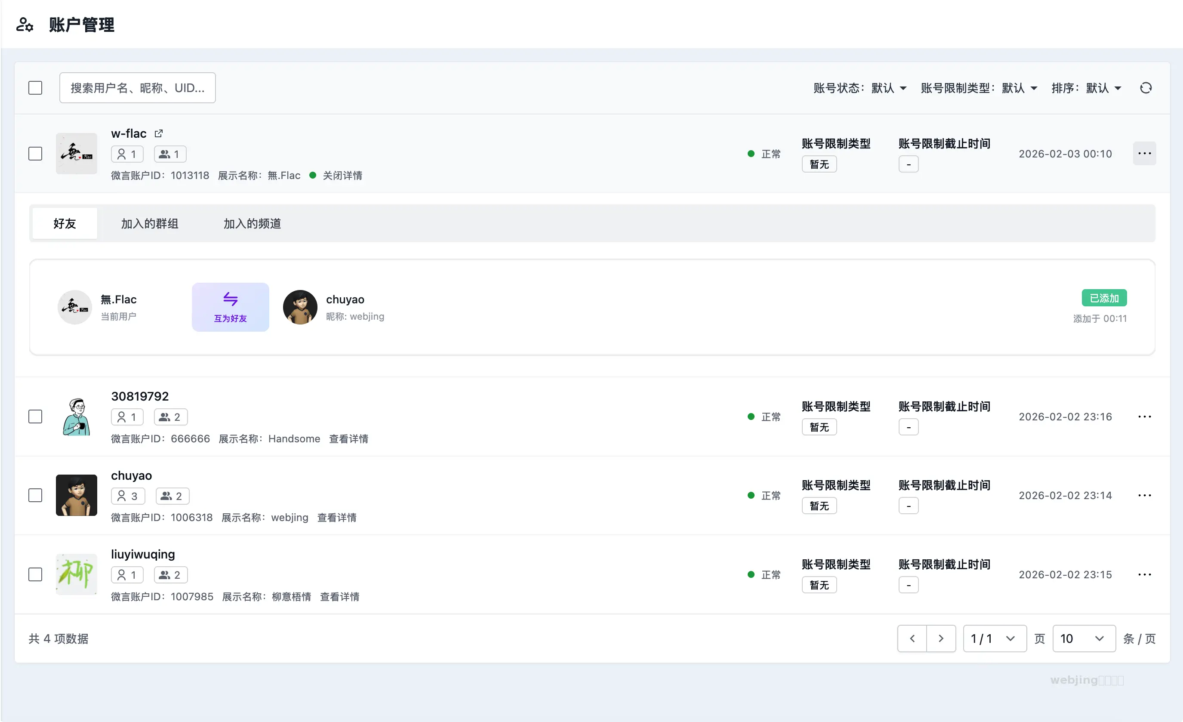Click 查看详情 for the chuyao account
The height and width of the screenshot is (722, 1183).
(x=336, y=518)
